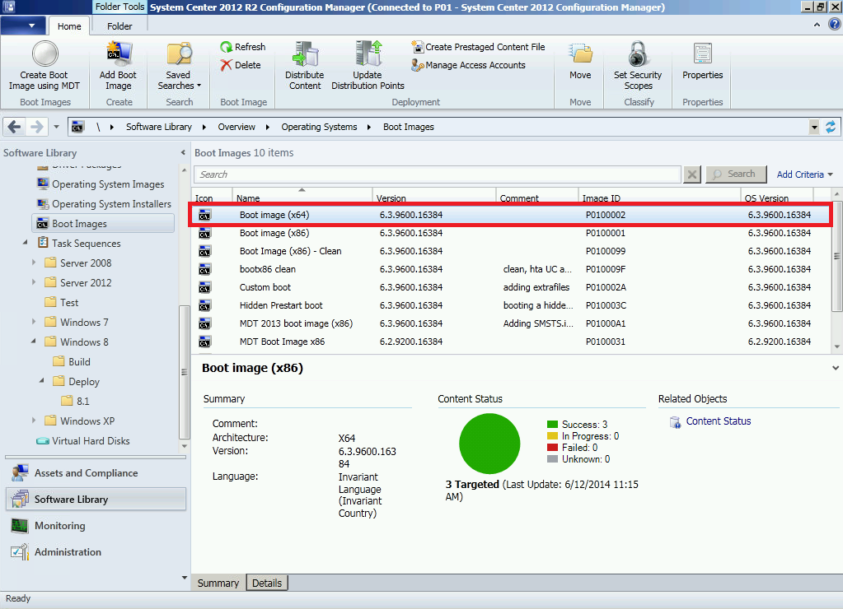The width and height of the screenshot is (843, 609).
Task: Select Operating System Installers node
Action: click(104, 204)
